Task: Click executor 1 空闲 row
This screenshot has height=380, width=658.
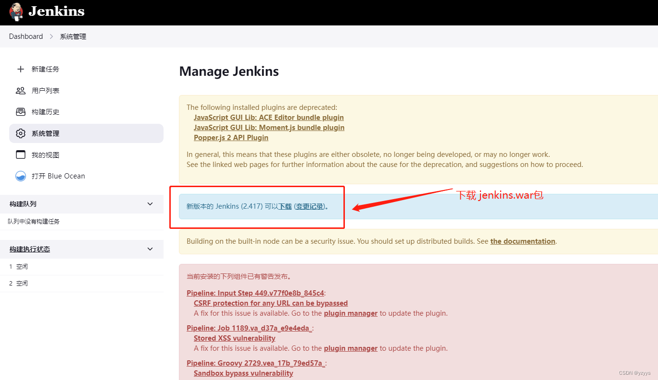Action: pyautogui.click(x=82, y=267)
